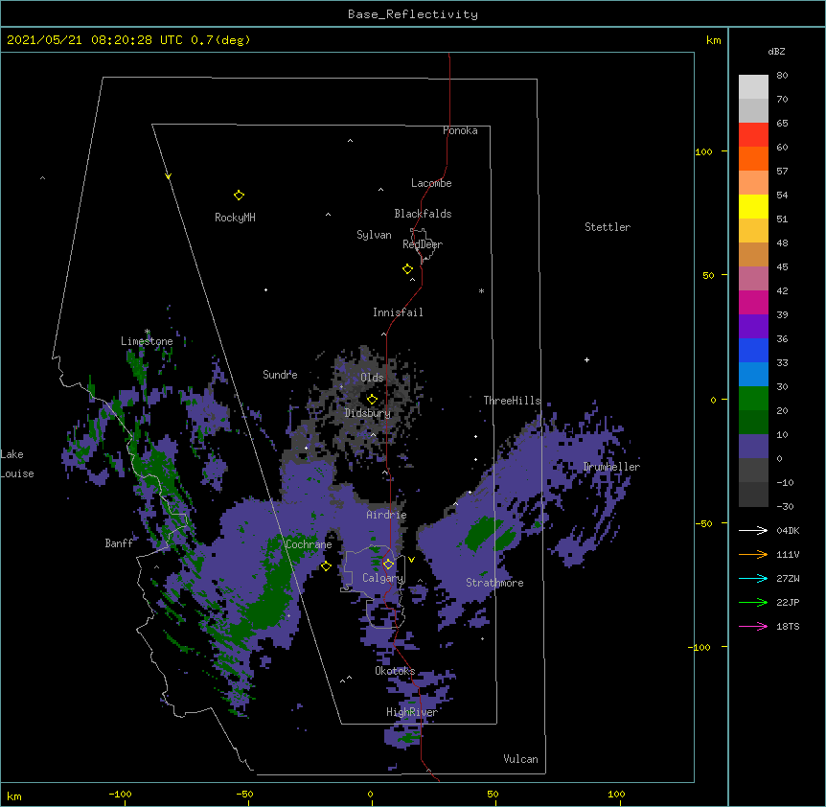Select the yellow diamond marker beside Cochrane
The height and width of the screenshot is (807, 826).
pos(326,565)
